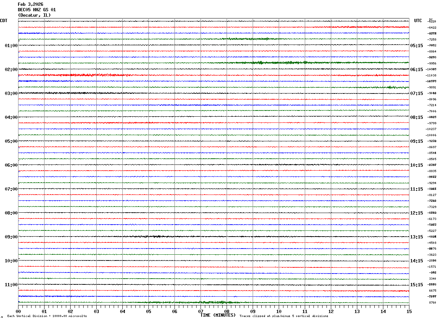This screenshot has width=438, height=321.
Task: Click the 'Feb 3,2026' date header
Action: [x=30, y=4]
